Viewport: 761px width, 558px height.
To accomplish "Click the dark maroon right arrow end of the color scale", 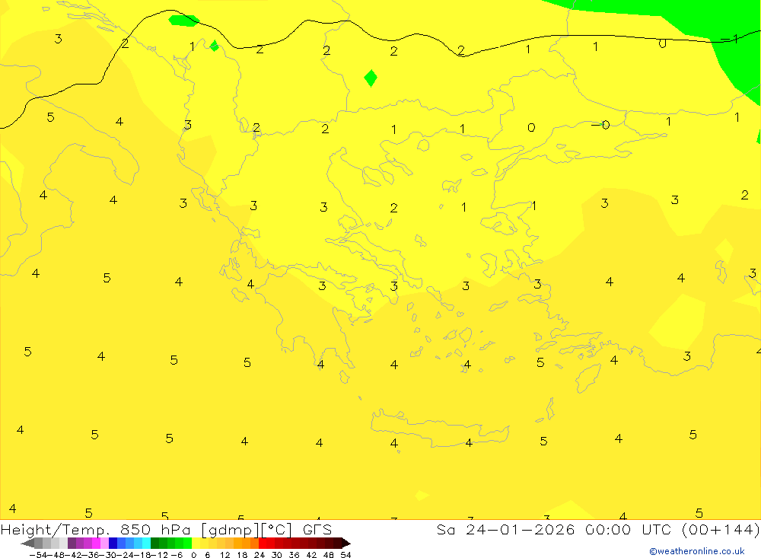I will 346,543.
